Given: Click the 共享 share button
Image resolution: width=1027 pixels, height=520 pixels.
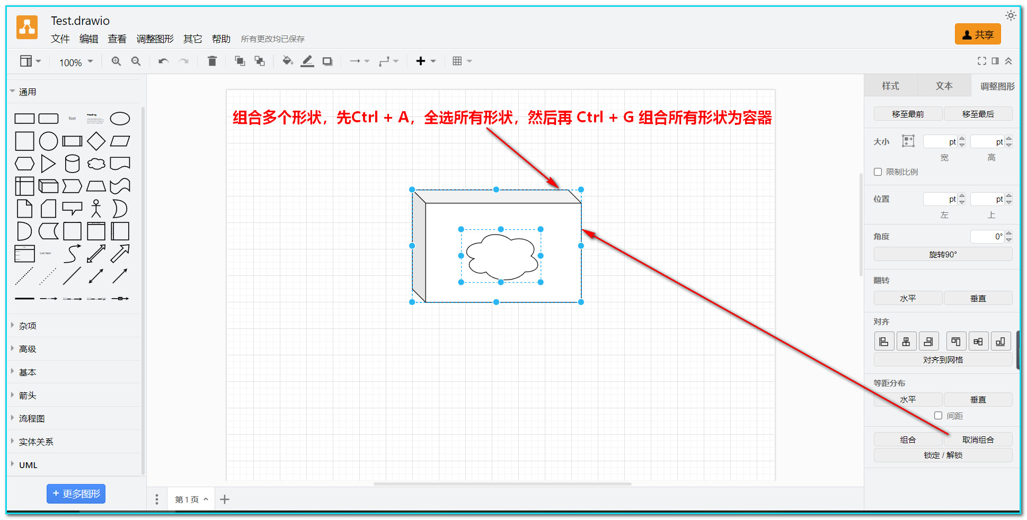Looking at the screenshot, I should point(978,34).
